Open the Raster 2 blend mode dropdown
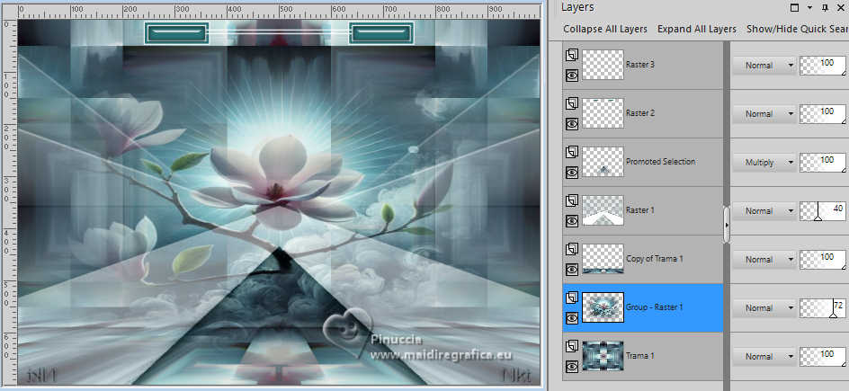Viewport: 849px width, 391px height. (x=764, y=113)
